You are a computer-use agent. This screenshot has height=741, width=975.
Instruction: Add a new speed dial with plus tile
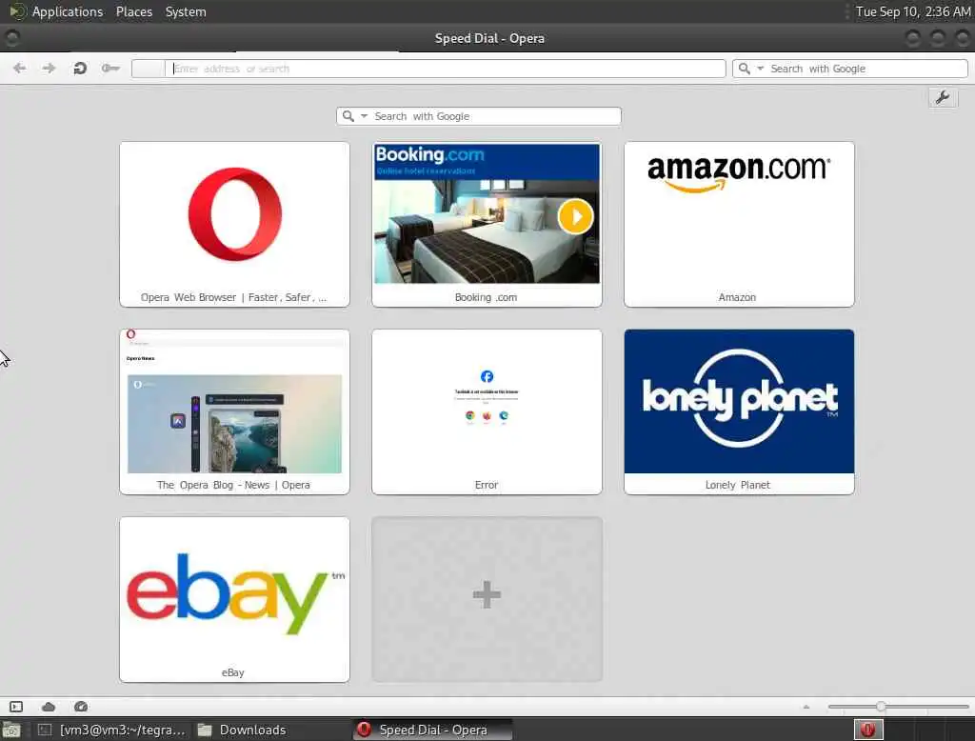(487, 600)
